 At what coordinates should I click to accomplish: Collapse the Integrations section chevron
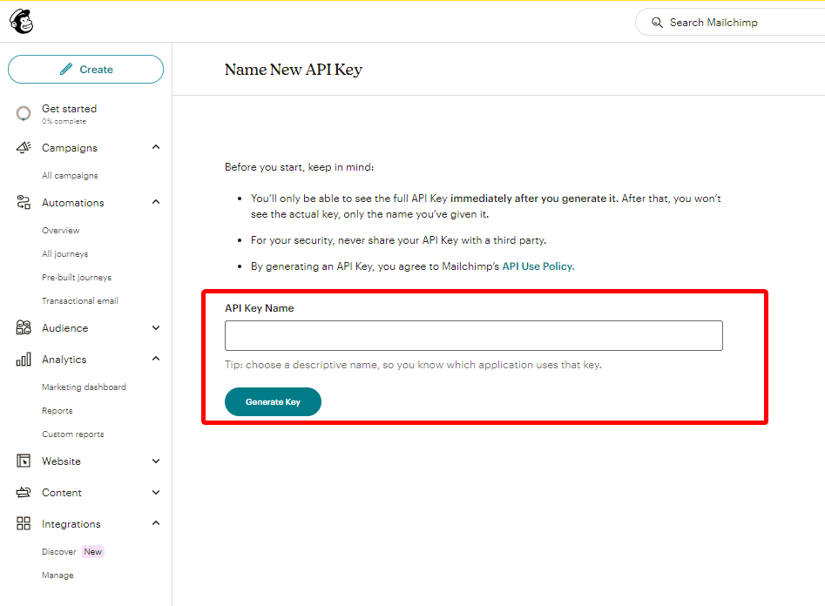coord(156,523)
